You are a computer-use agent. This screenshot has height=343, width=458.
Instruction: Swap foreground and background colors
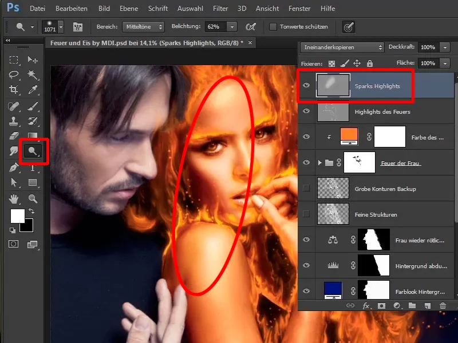[x=31, y=210]
